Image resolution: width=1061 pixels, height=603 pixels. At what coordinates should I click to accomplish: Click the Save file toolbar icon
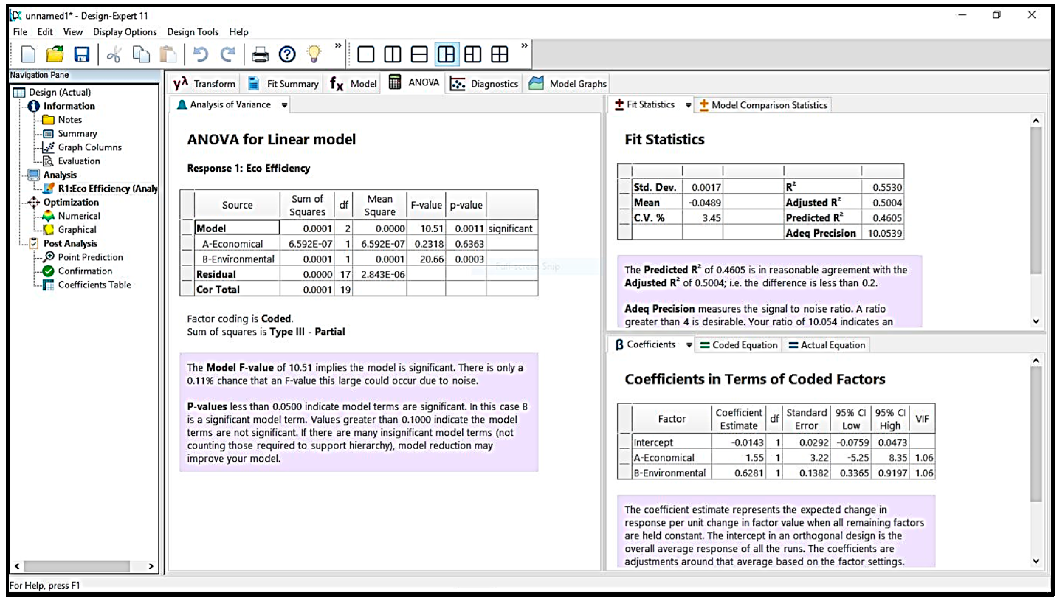82,54
